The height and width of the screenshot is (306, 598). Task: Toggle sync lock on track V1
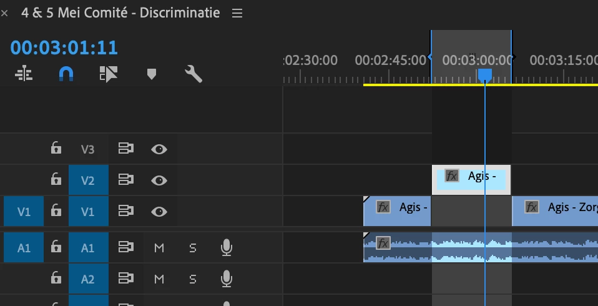click(125, 211)
